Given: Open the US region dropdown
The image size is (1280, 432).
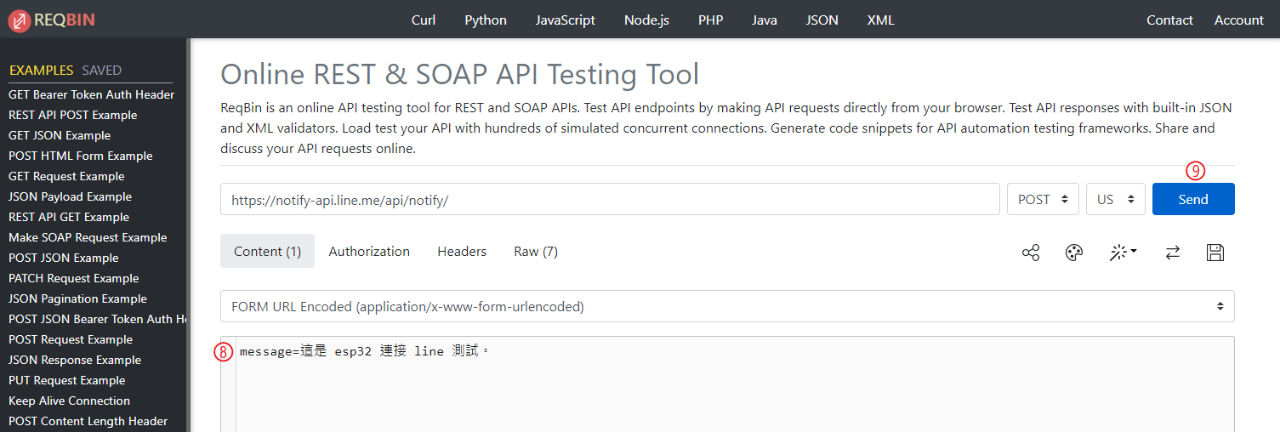Looking at the screenshot, I should click(1116, 199).
